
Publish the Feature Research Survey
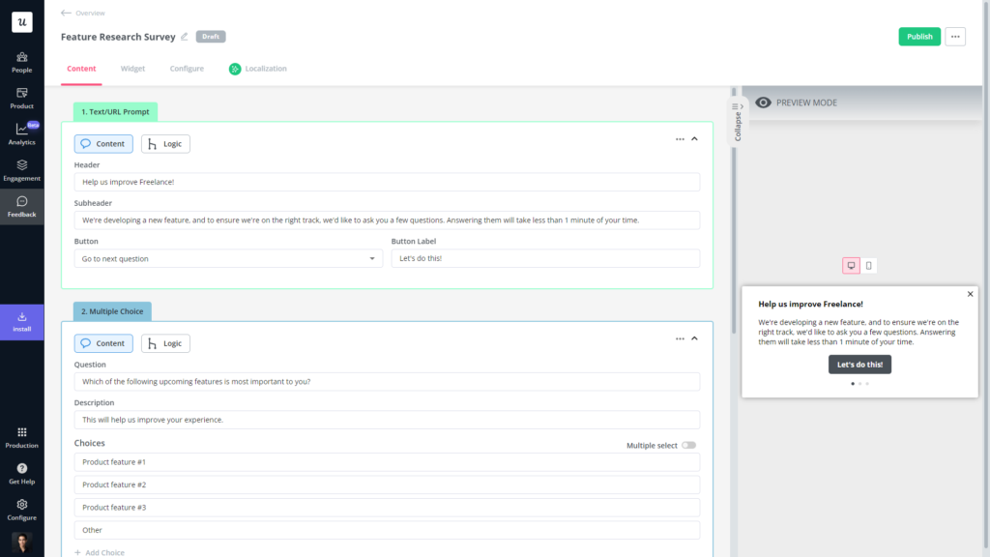(918, 36)
